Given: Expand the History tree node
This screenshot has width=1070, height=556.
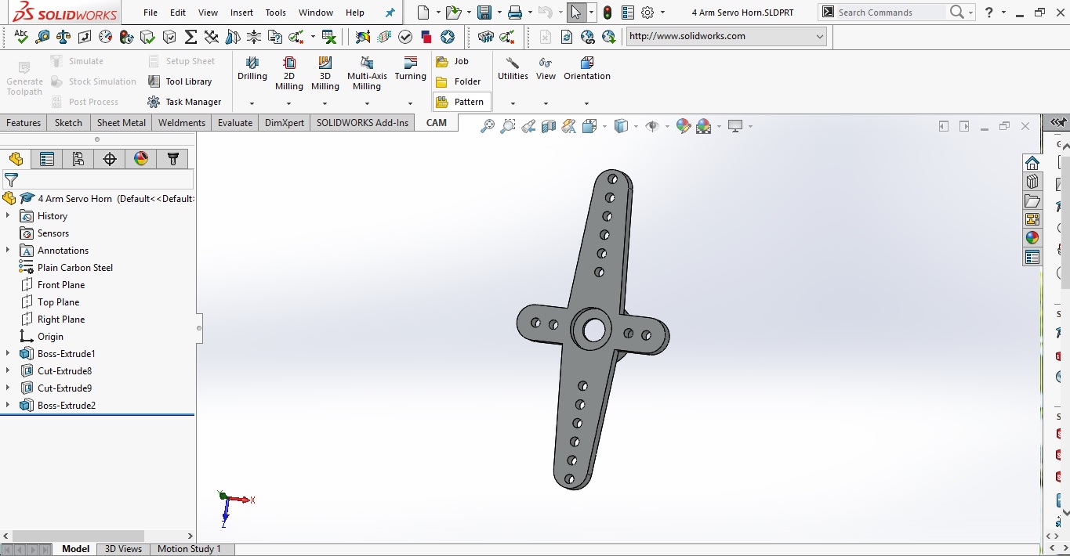Looking at the screenshot, I should pyautogui.click(x=8, y=216).
